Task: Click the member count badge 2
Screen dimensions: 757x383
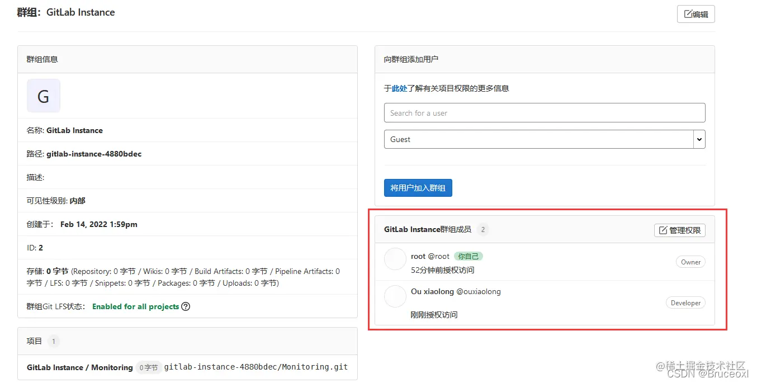Action: (482, 229)
